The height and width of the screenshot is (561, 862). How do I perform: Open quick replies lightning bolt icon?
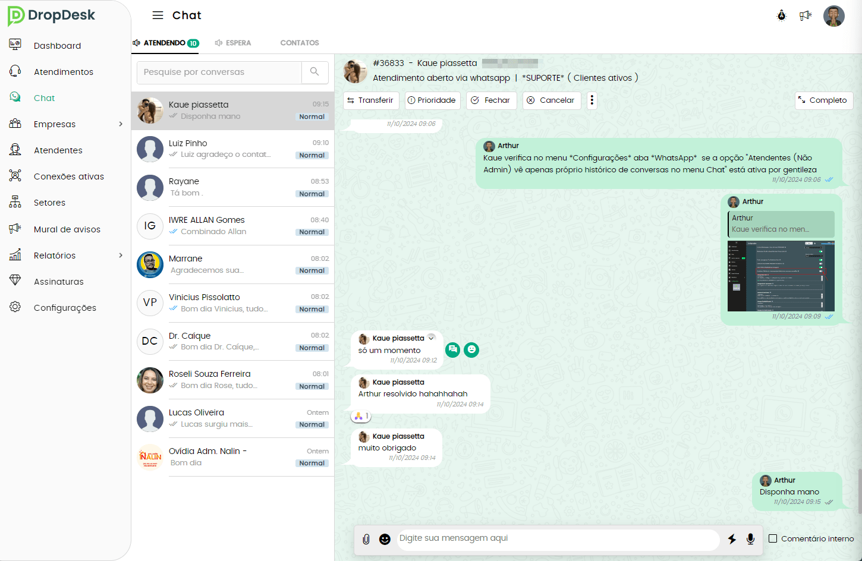[x=732, y=539]
